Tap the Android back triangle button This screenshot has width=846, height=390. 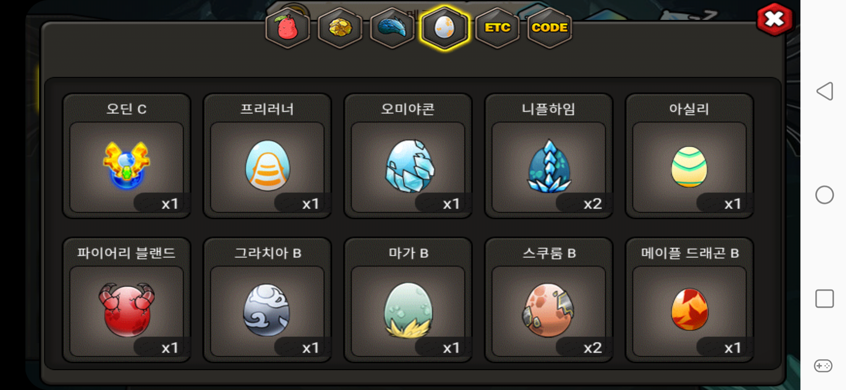pos(824,91)
